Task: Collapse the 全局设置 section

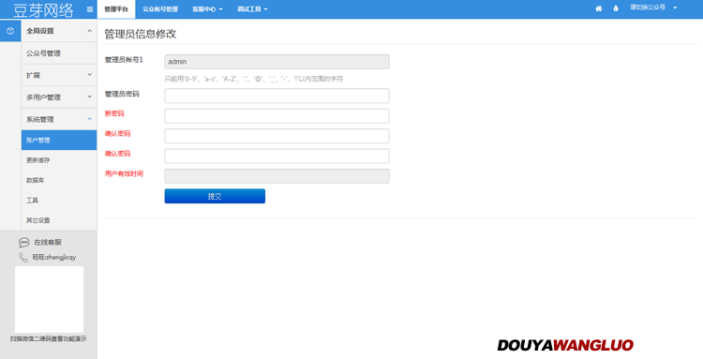Action: [x=59, y=31]
